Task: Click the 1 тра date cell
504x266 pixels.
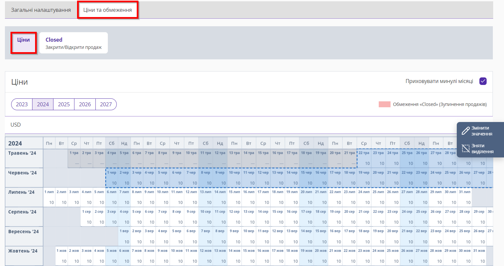Action: [x=74, y=158]
